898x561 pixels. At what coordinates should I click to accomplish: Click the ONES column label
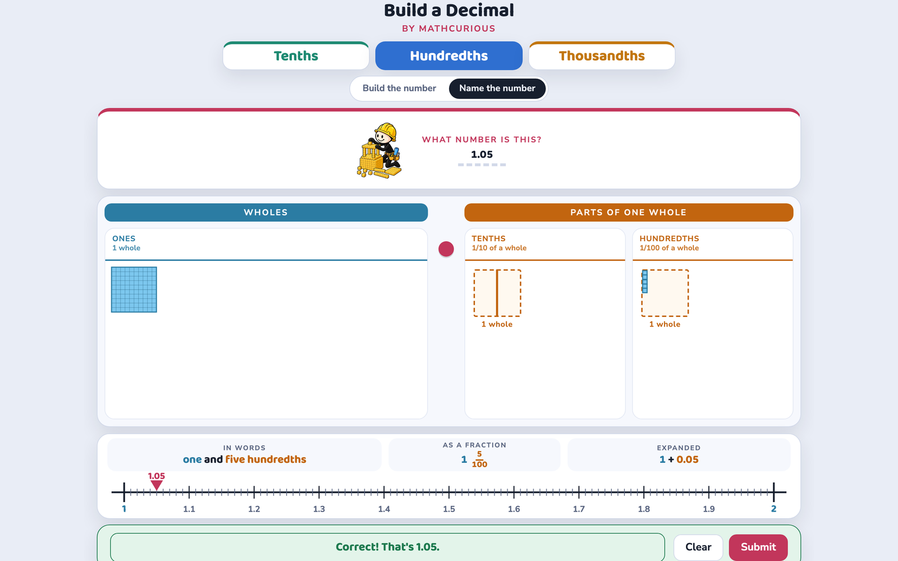(123, 238)
